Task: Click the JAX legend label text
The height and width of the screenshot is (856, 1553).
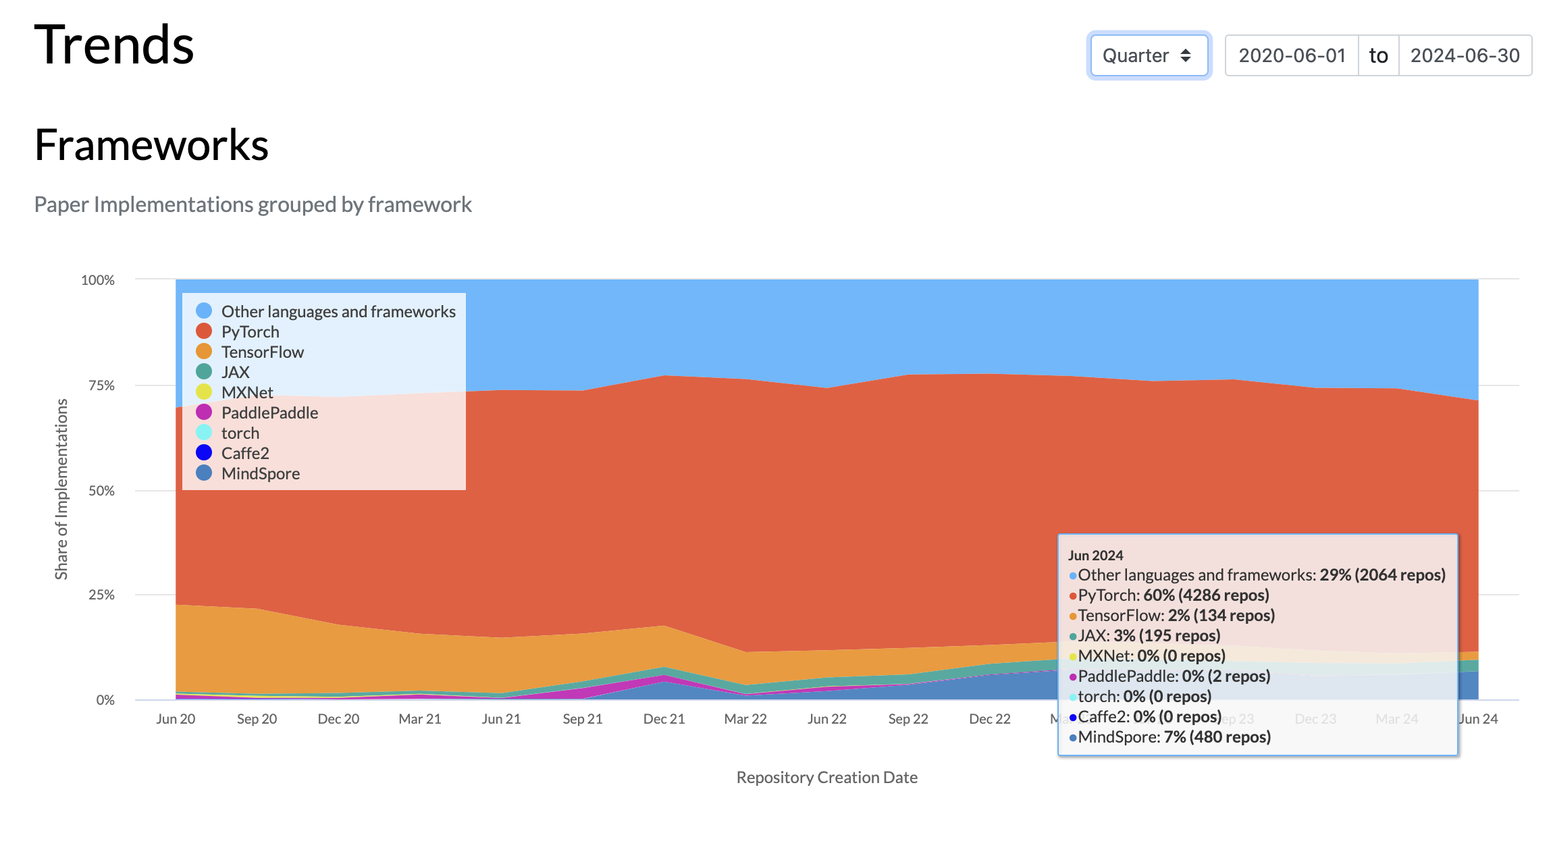Action: coord(235,373)
